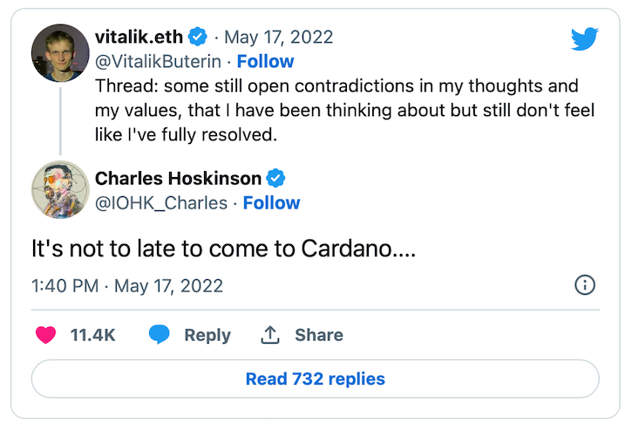Open Charles Hoskinson's avatar image

60,189
